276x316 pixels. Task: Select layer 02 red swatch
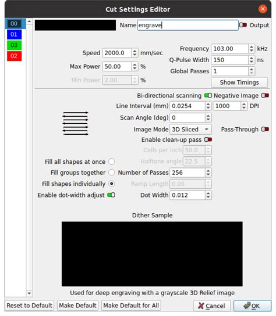point(14,56)
